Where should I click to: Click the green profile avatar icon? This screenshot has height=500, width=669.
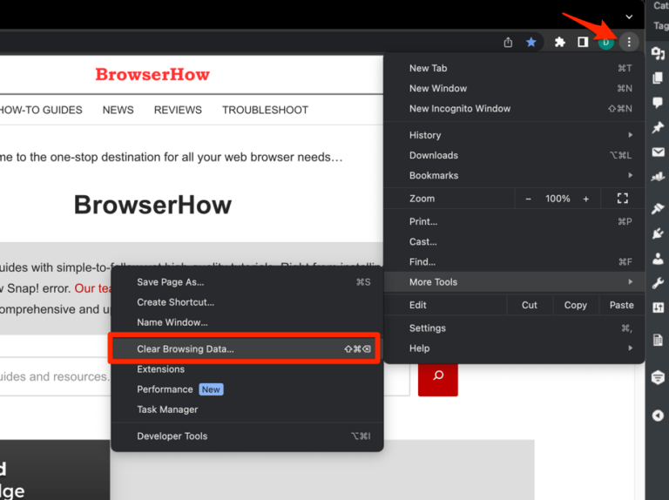pyautogui.click(x=606, y=42)
